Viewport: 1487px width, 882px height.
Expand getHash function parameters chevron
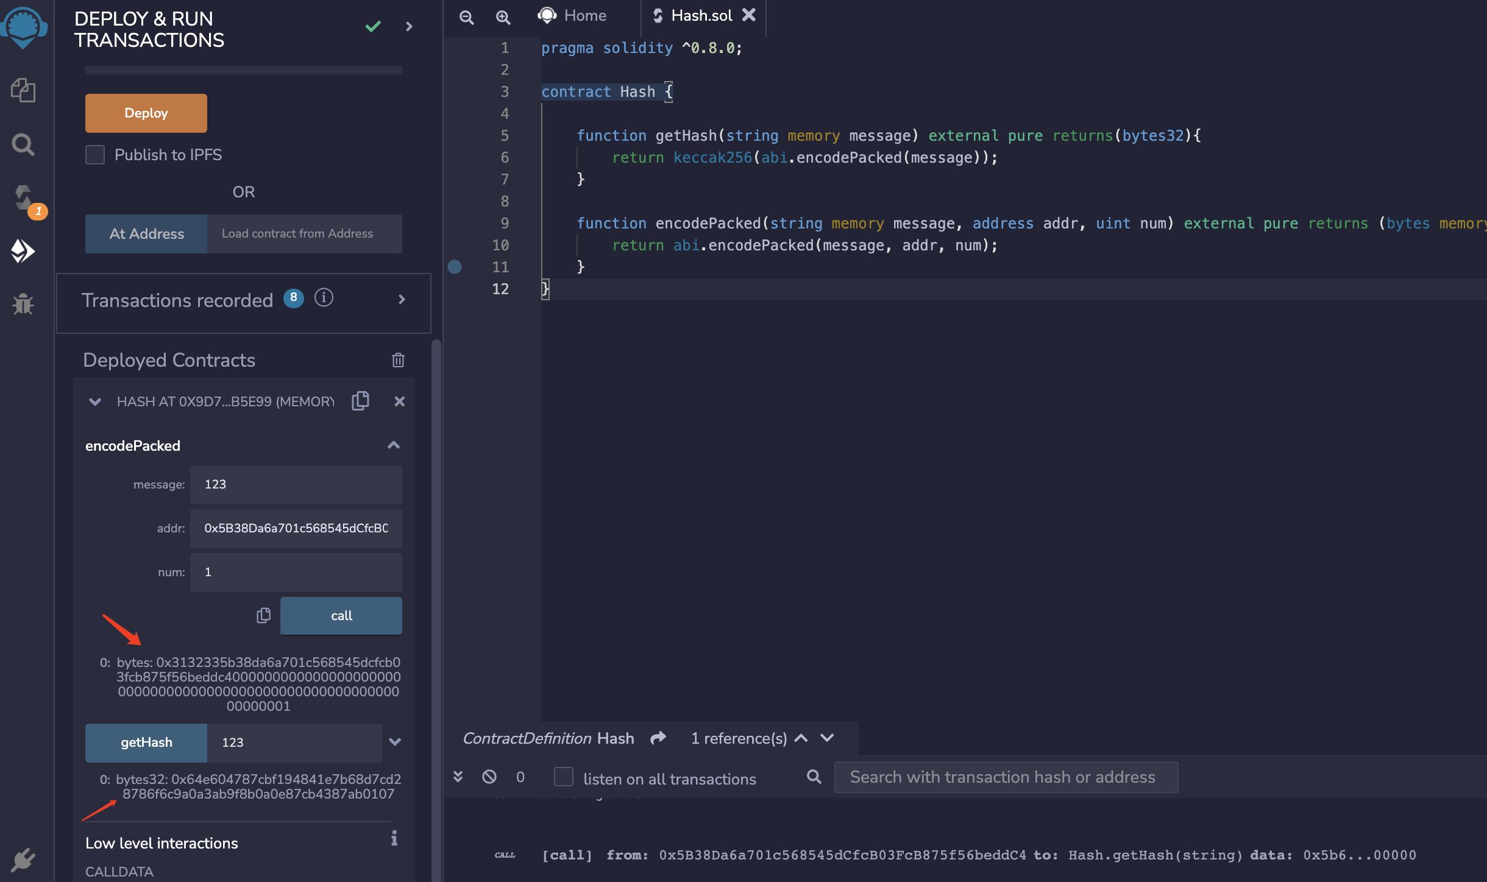[x=395, y=742]
